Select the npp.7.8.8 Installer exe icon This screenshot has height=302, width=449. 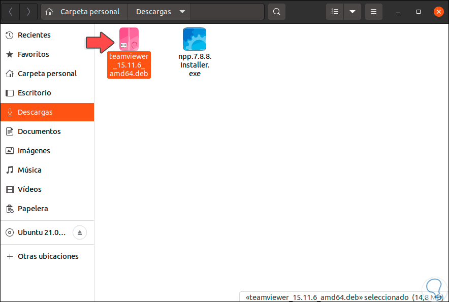click(x=195, y=39)
